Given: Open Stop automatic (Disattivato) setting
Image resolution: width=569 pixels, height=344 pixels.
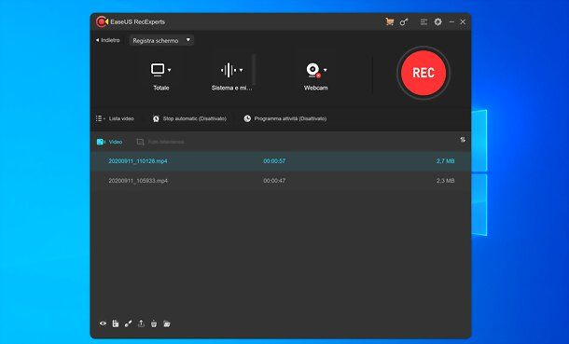Looking at the screenshot, I should click(x=189, y=118).
